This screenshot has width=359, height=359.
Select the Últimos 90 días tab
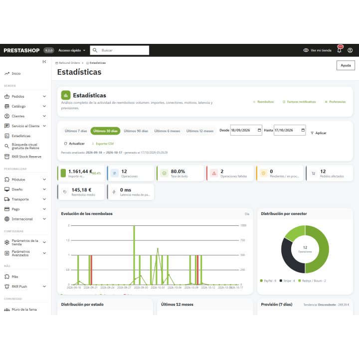click(136, 131)
